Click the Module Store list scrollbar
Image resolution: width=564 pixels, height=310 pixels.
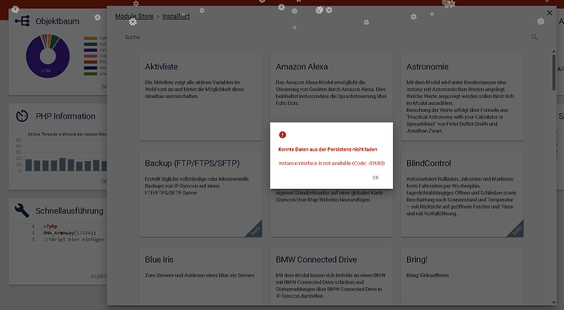(553, 72)
